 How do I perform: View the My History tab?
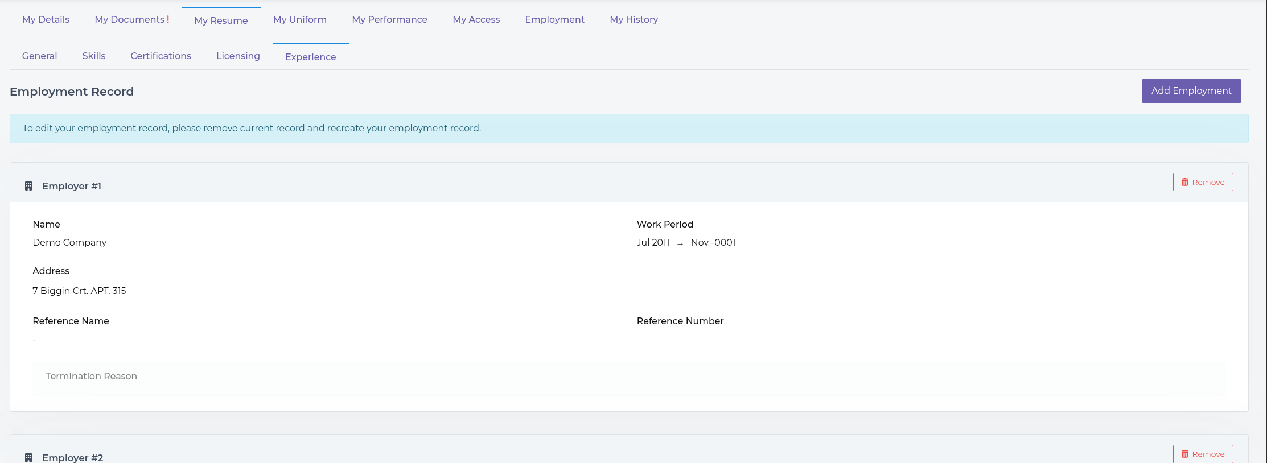click(x=634, y=19)
